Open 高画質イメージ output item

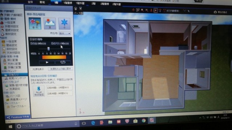click(17, 100)
